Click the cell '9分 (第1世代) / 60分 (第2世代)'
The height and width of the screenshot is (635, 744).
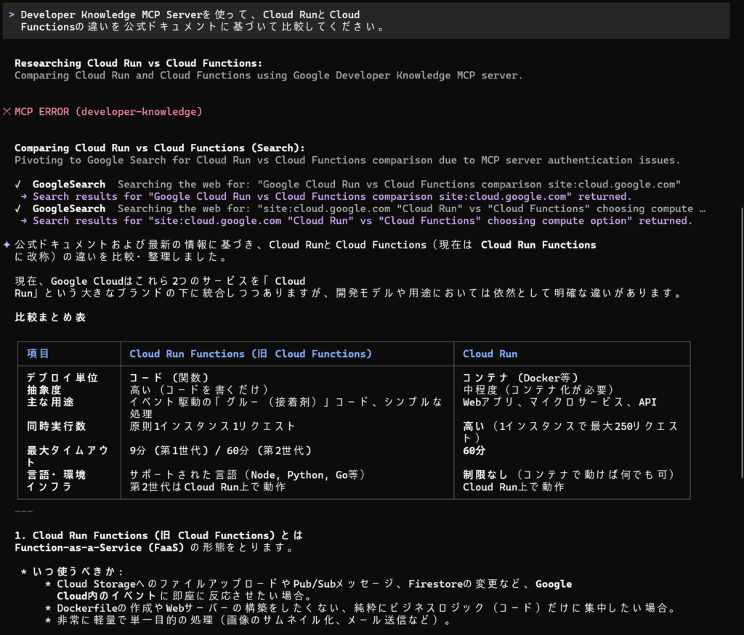pyautogui.click(x=221, y=450)
